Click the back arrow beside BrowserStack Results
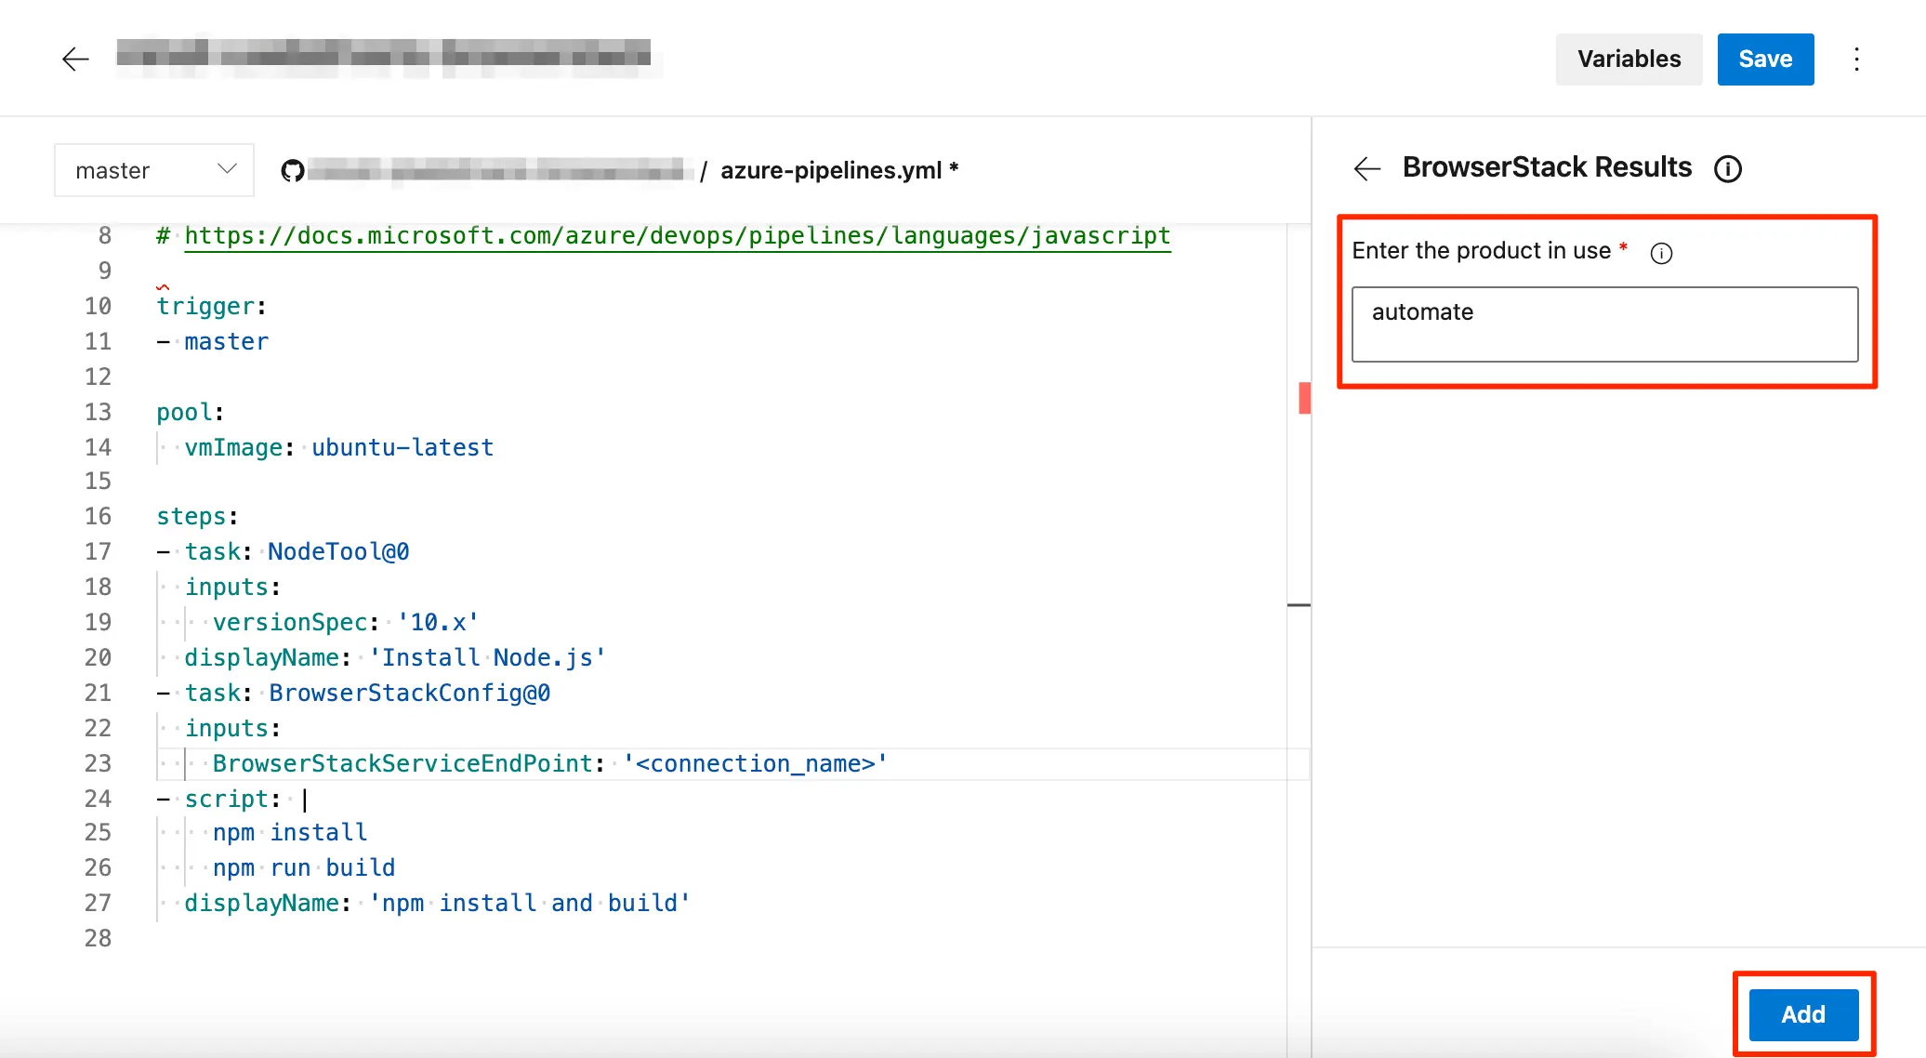This screenshot has width=1926, height=1058. [1366, 168]
